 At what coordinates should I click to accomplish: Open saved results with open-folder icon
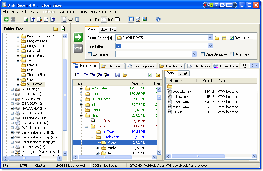click(125, 75)
